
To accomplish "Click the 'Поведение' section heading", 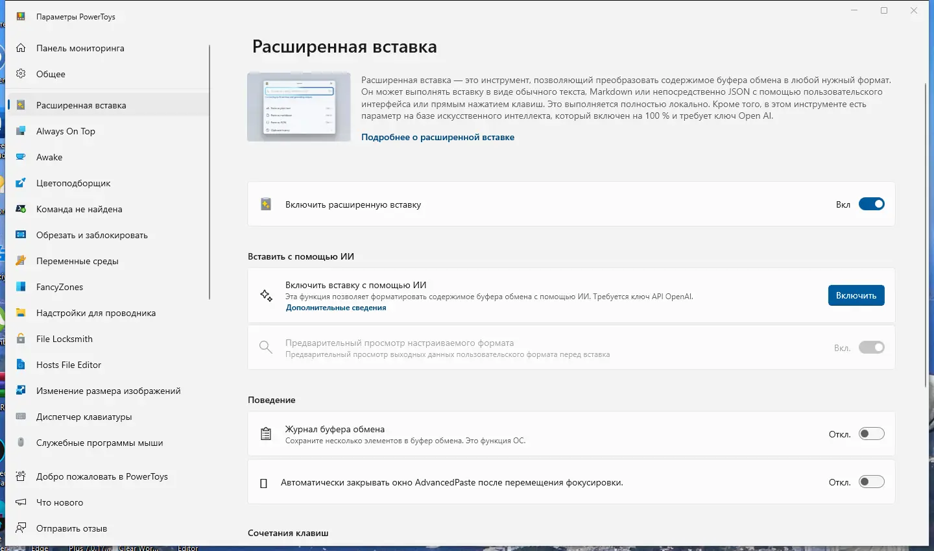I will click(x=272, y=400).
